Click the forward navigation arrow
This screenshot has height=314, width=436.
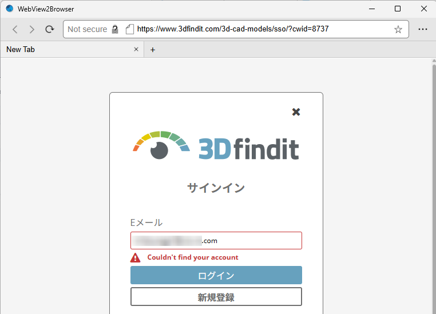[x=32, y=29]
